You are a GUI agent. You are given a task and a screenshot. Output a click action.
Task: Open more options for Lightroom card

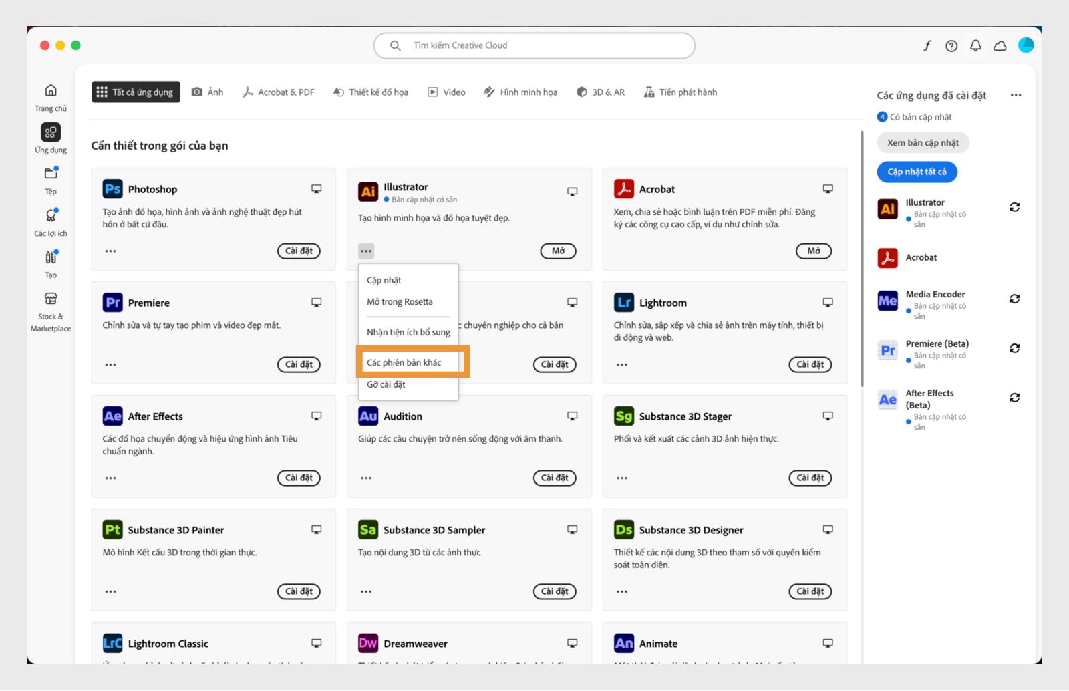click(x=622, y=365)
